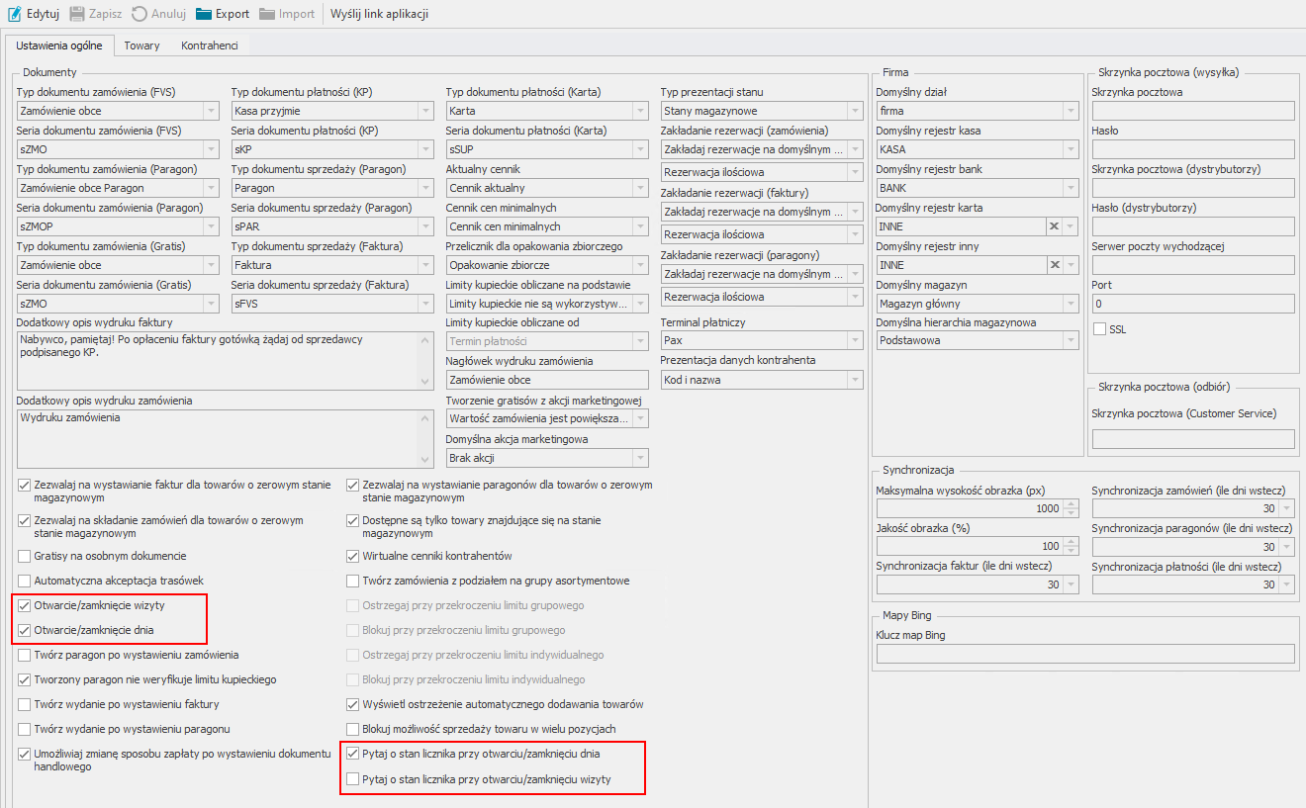Click the Klucz map Bing input field

[1084, 654]
